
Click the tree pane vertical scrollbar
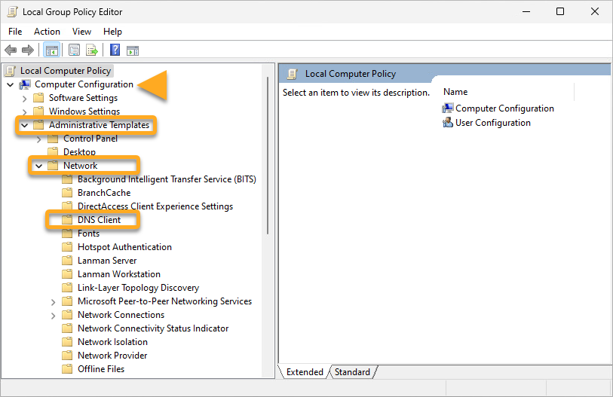268,151
